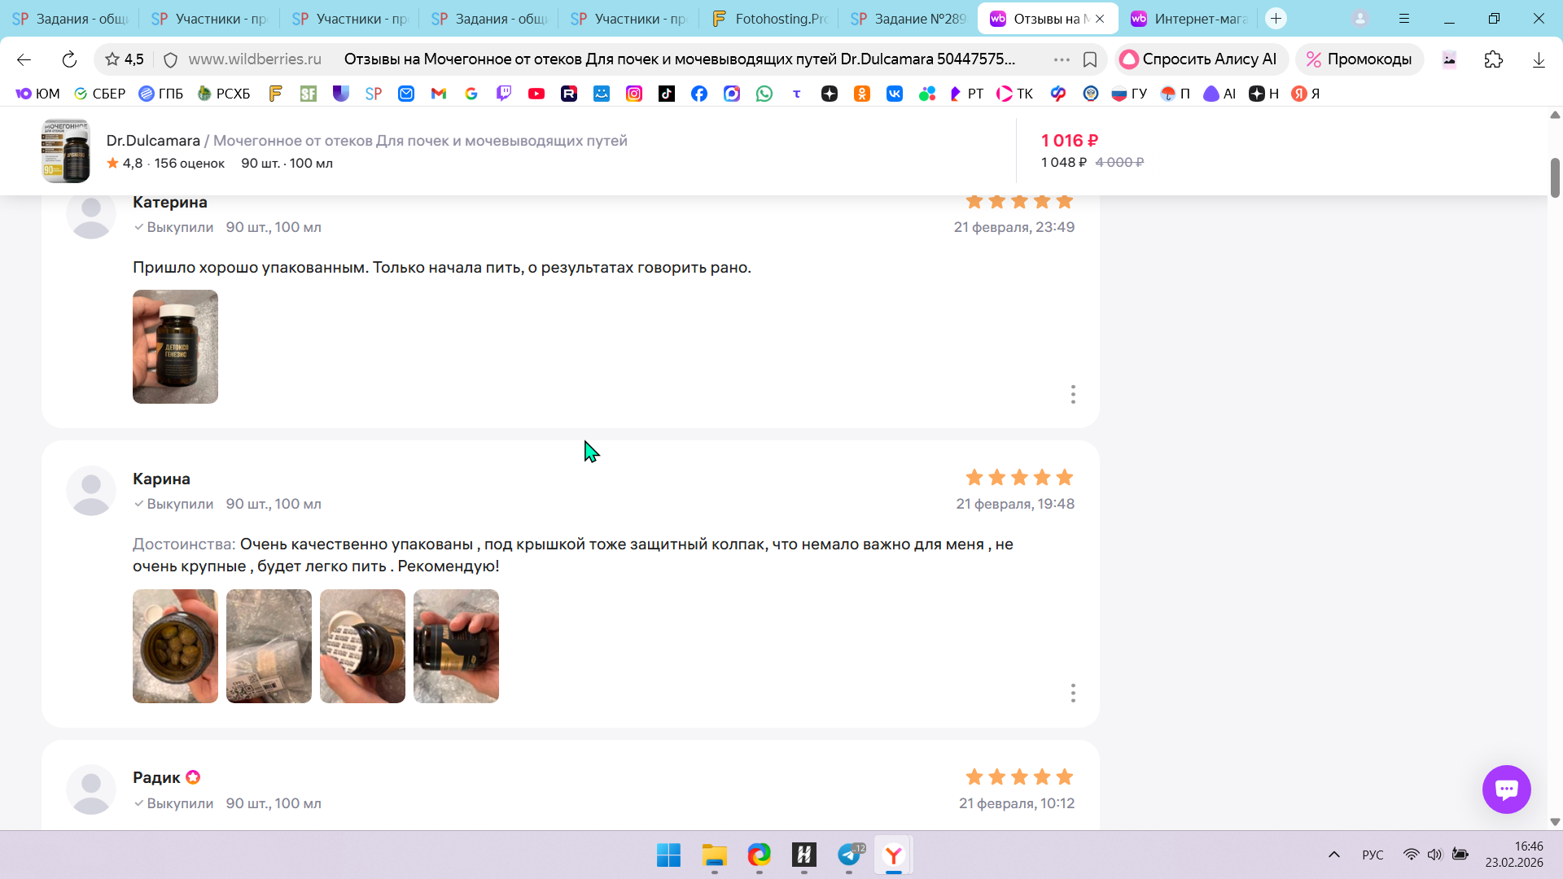Click the page vertical scrollbar thumb
The height and width of the screenshot is (879, 1563).
tap(1555, 177)
